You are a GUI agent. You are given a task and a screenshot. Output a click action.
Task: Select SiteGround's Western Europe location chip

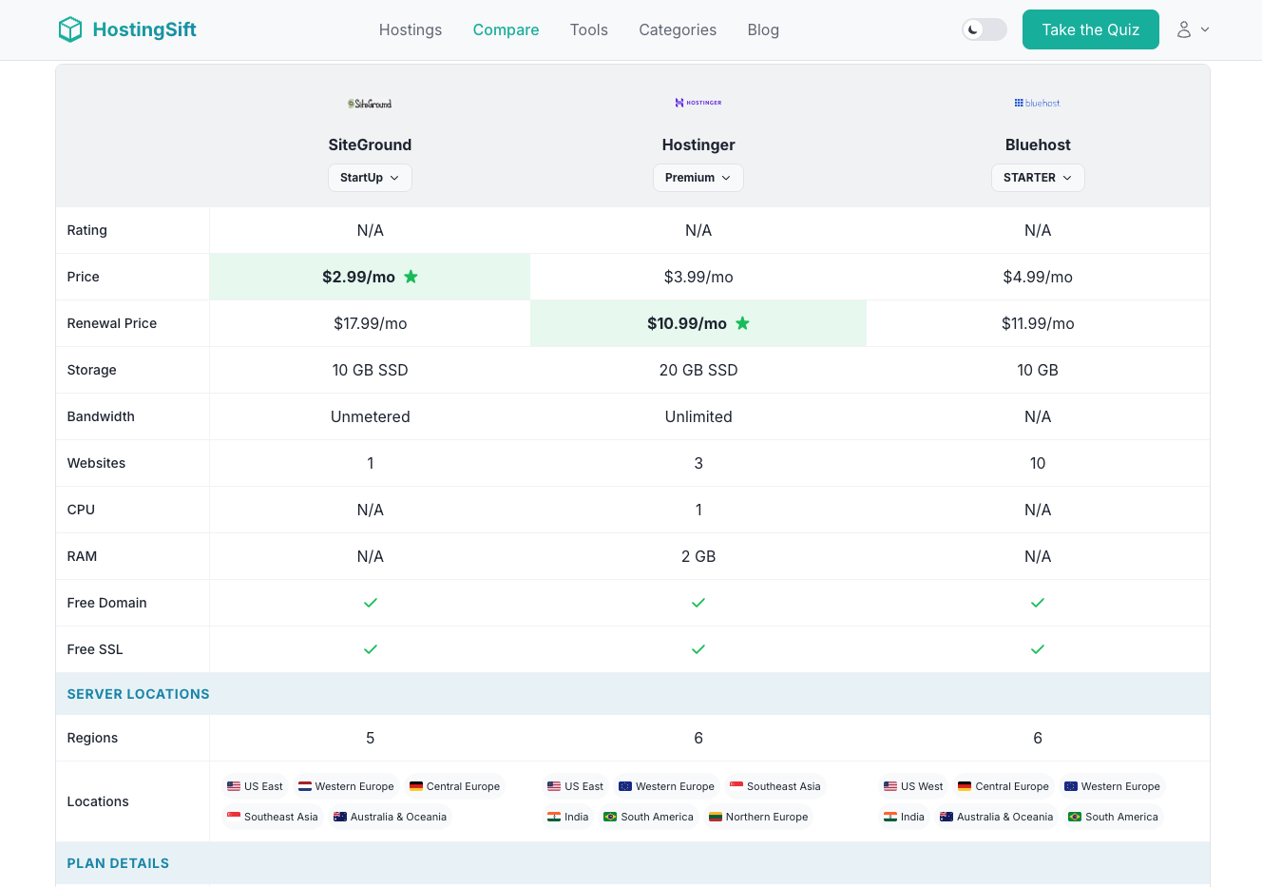(346, 786)
